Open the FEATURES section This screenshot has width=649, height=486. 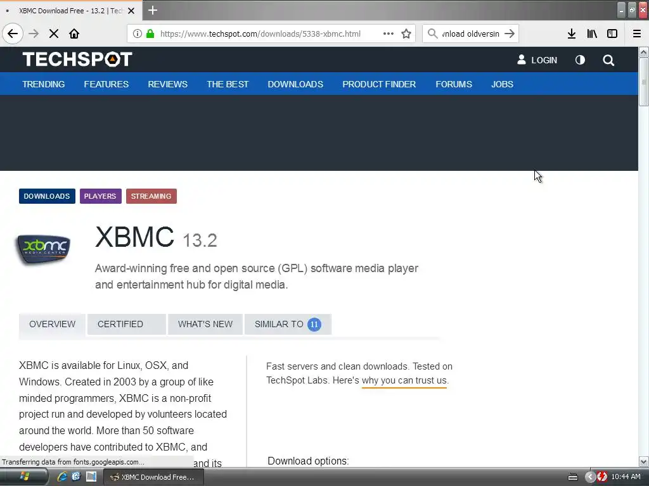pos(106,84)
